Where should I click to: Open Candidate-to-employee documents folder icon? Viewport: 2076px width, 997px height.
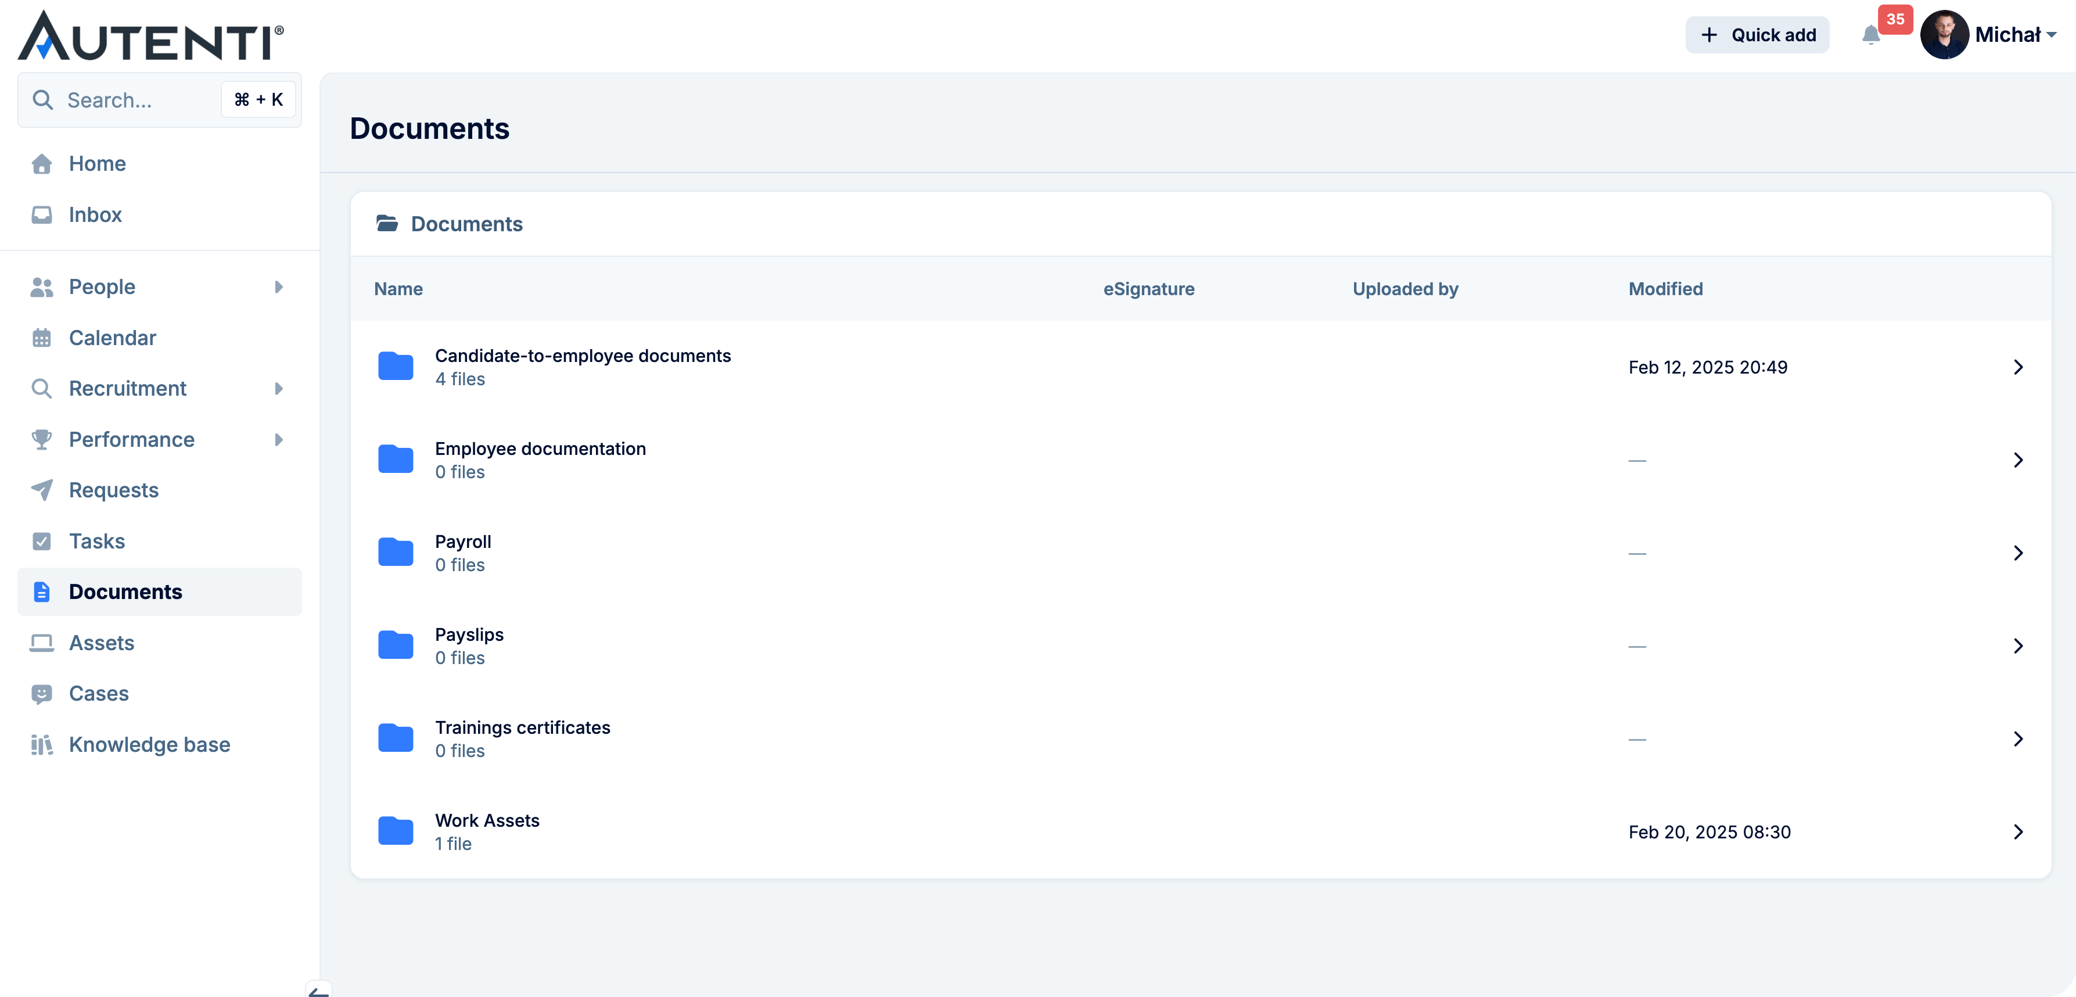point(396,367)
